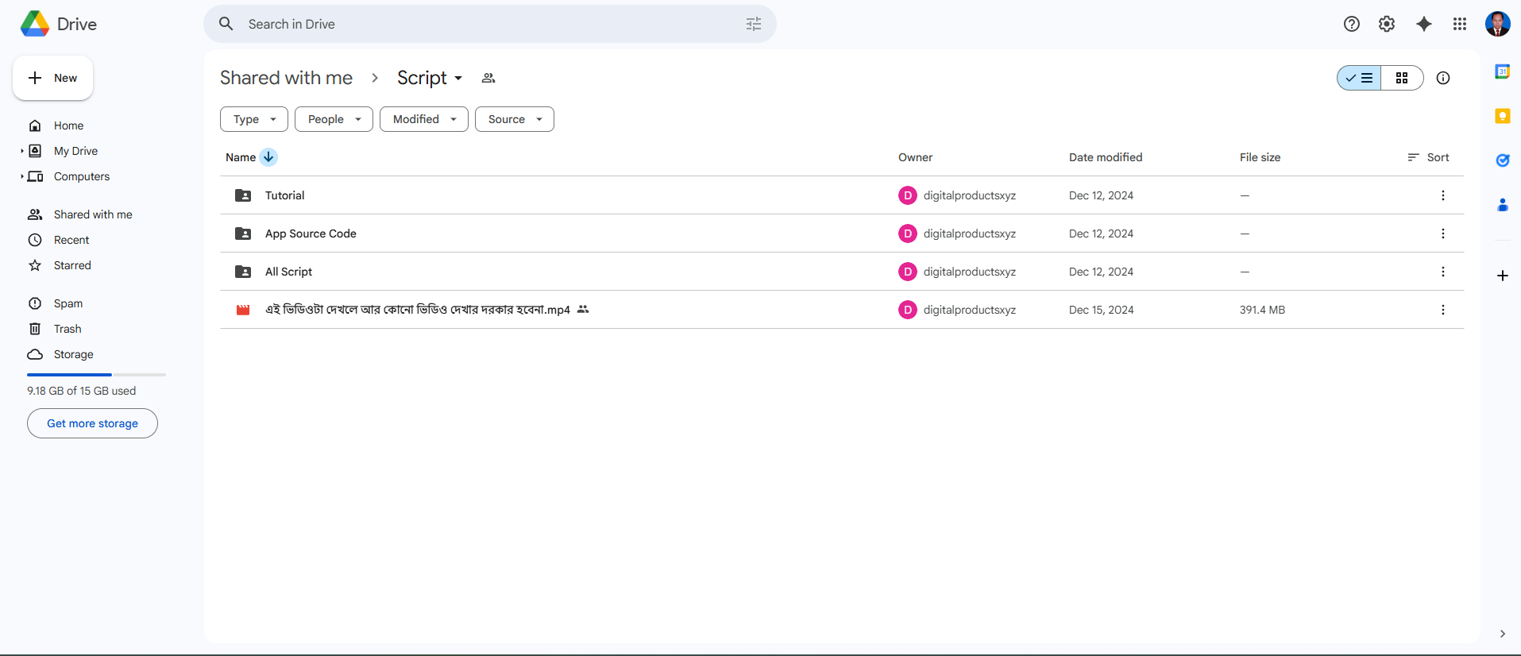Screen dimensions: 1521x656
Task: Go to Shared with me in sidebar
Action: pyautogui.click(x=92, y=214)
